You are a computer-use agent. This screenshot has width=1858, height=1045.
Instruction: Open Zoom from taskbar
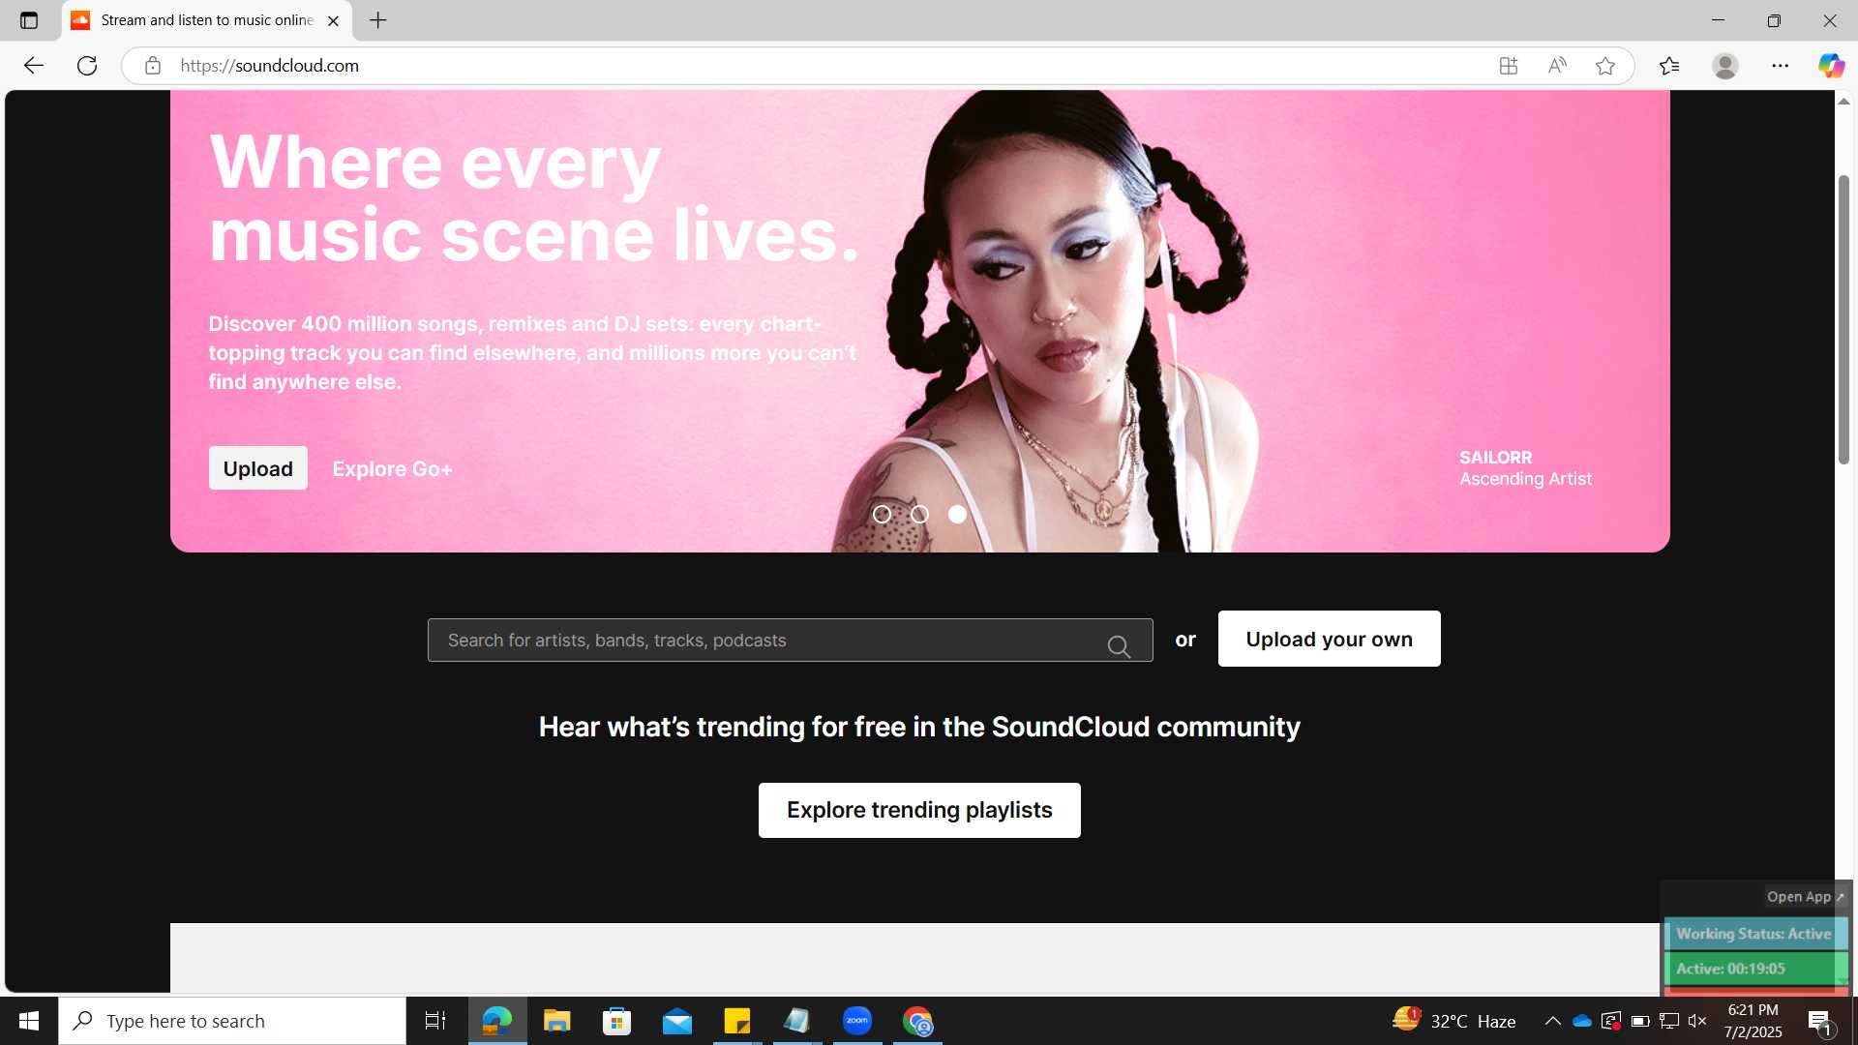click(857, 1021)
